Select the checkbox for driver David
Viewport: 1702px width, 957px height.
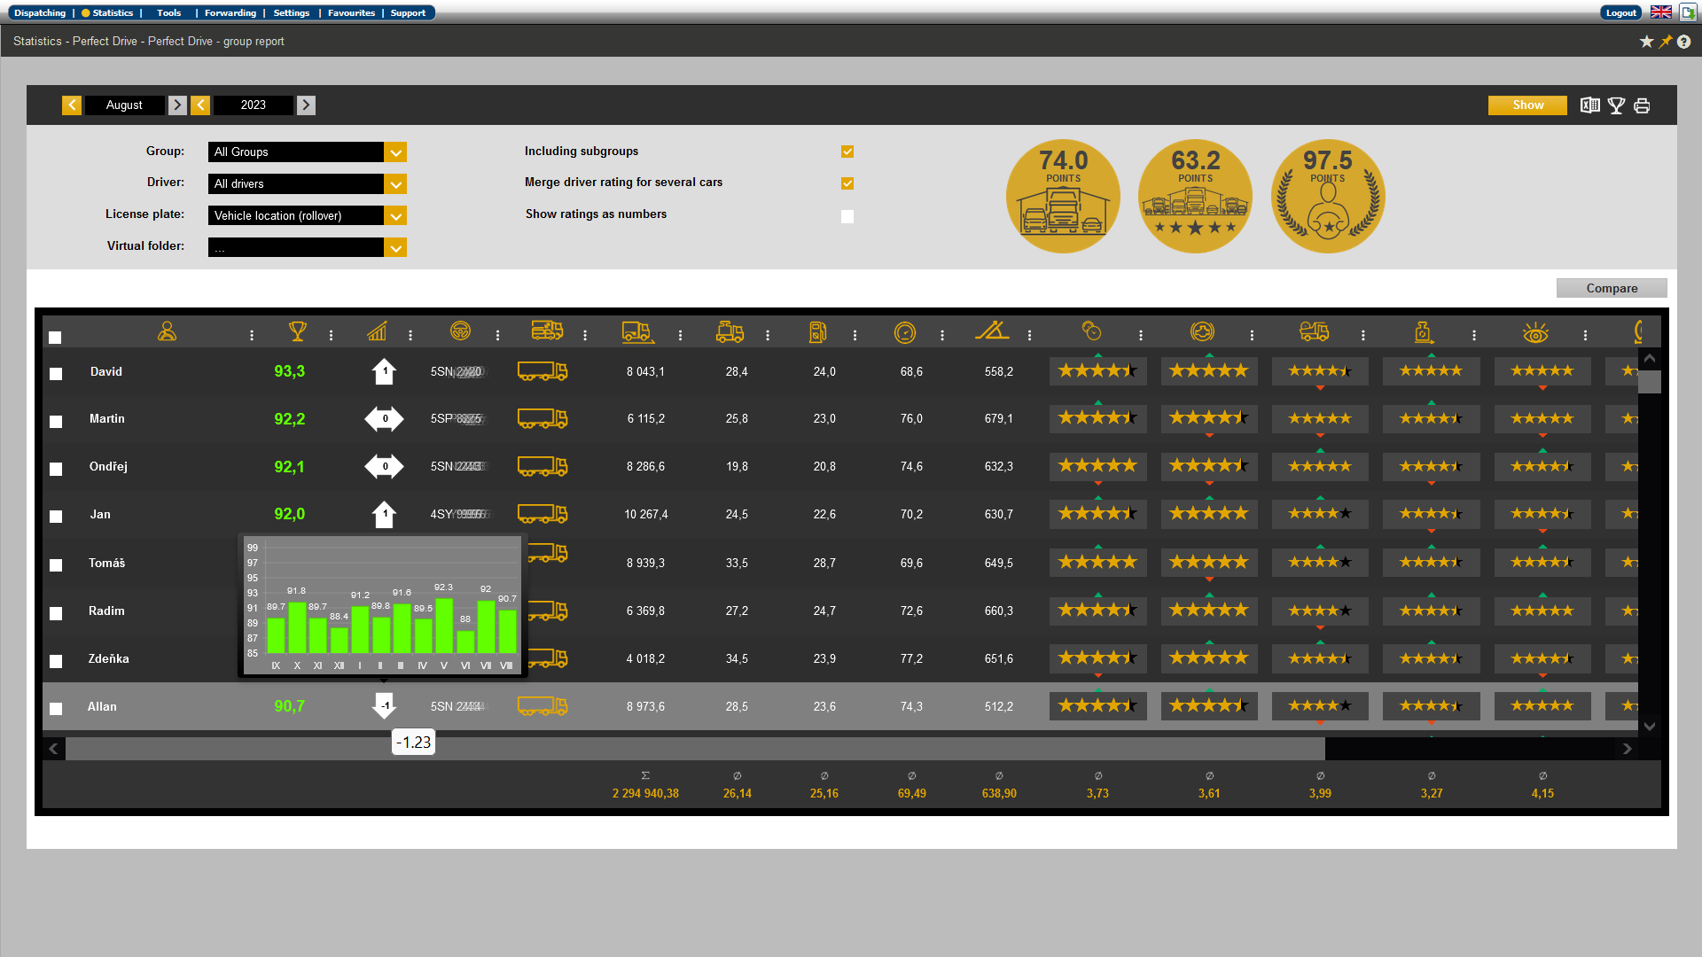[x=56, y=374]
